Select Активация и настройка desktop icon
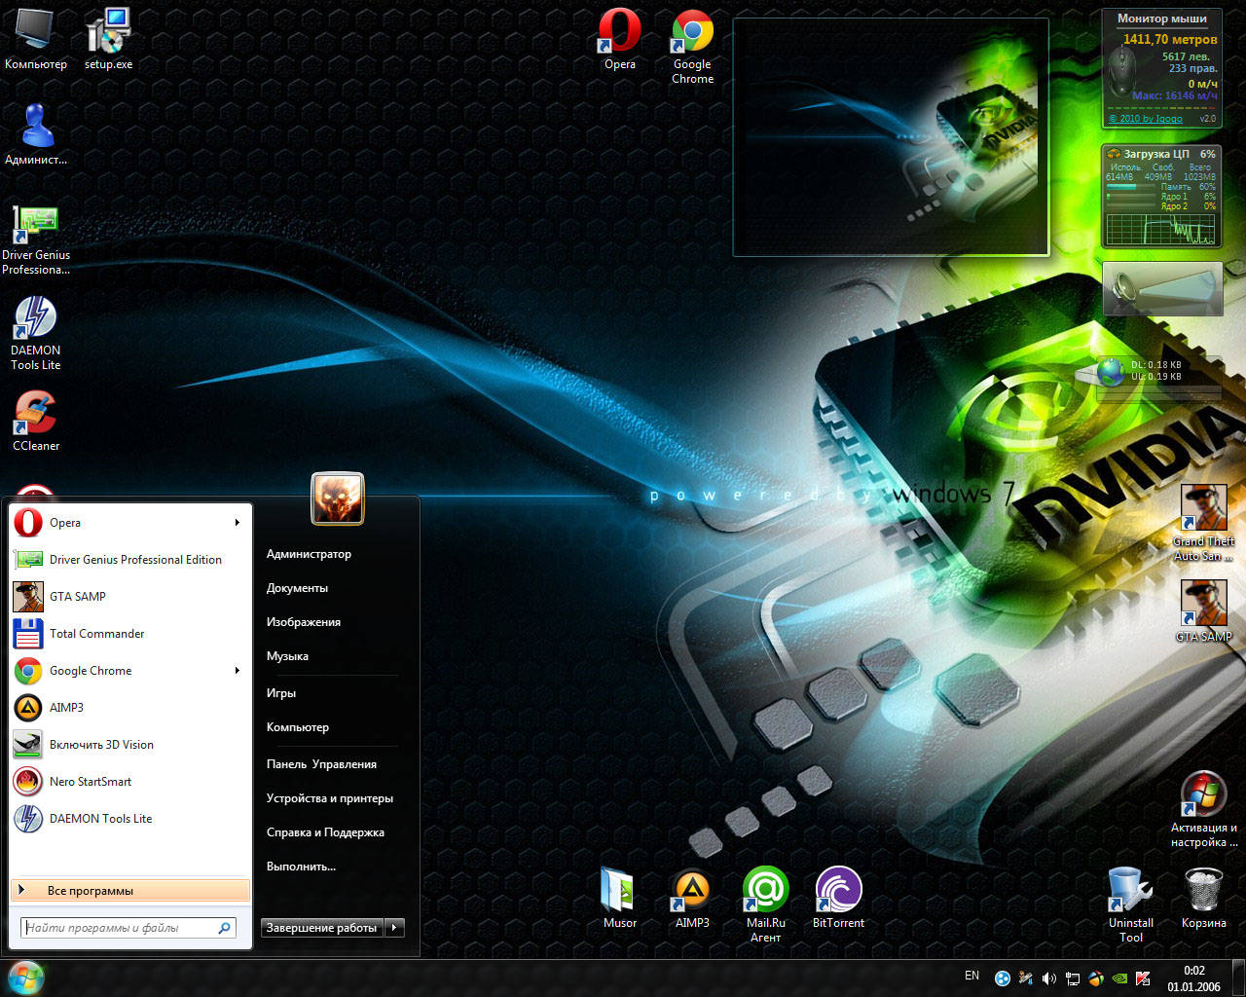 pos(1203,810)
